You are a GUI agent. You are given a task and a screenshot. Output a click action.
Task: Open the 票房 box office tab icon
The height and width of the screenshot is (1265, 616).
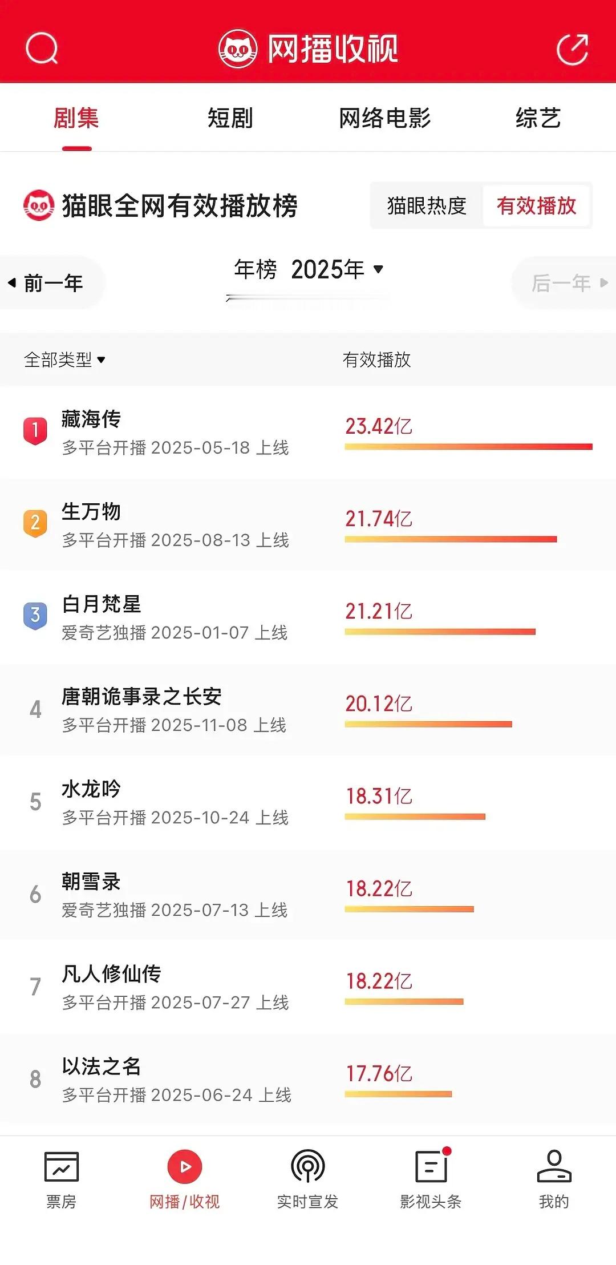[61, 1167]
